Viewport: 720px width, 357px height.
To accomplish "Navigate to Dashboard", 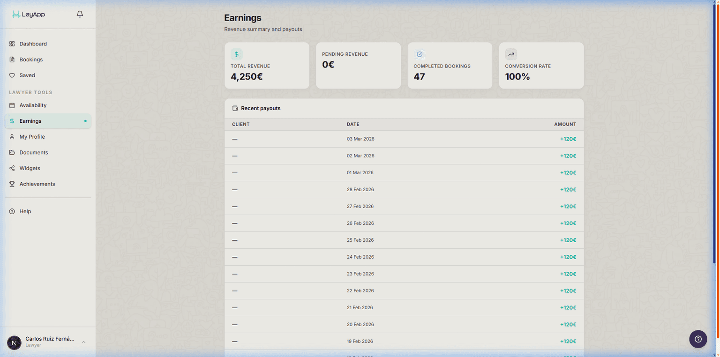I will [33, 44].
